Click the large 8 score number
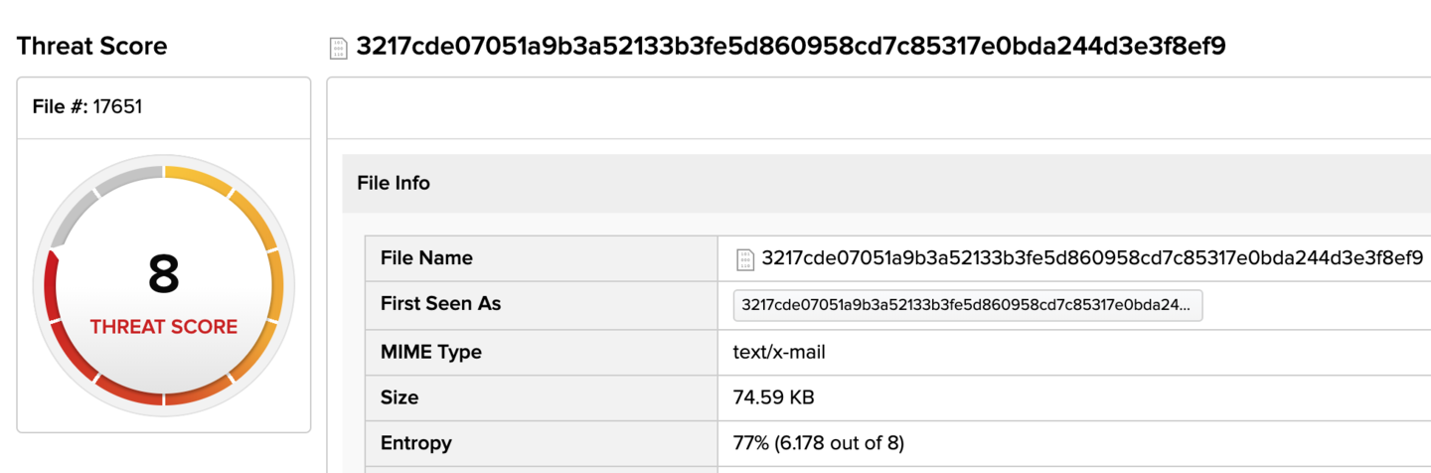This screenshot has width=1431, height=473. (x=164, y=274)
